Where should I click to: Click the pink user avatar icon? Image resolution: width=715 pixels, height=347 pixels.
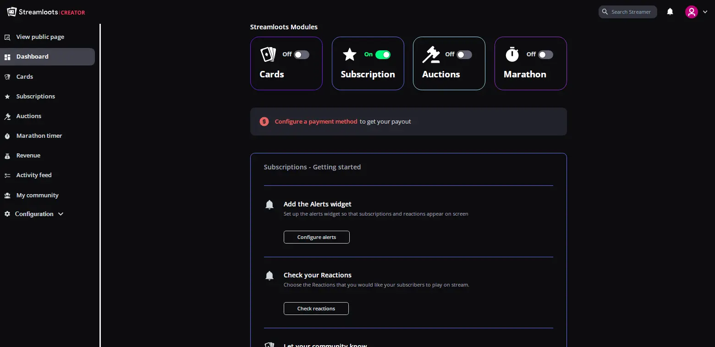[691, 12]
